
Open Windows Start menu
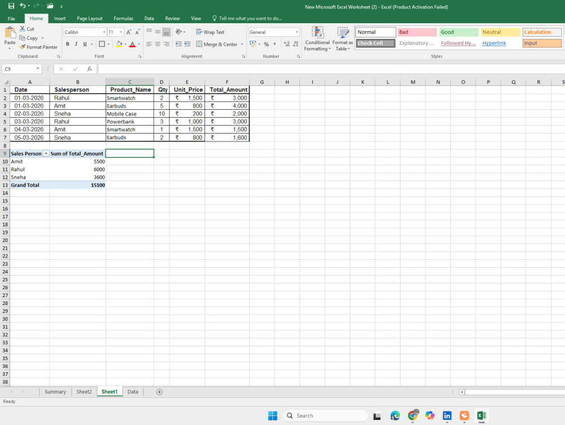(273, 416)
